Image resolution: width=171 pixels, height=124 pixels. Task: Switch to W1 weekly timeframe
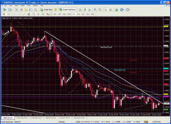88,14
